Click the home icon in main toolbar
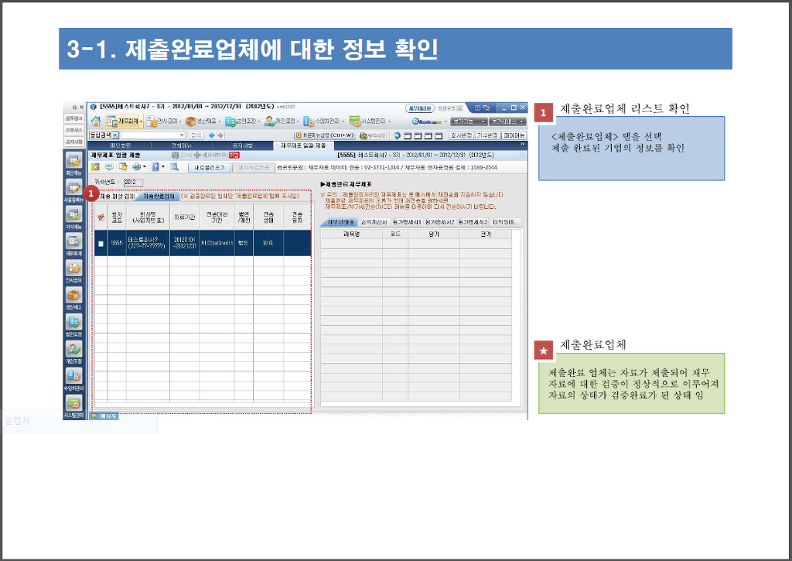 [x=96, y=121]
